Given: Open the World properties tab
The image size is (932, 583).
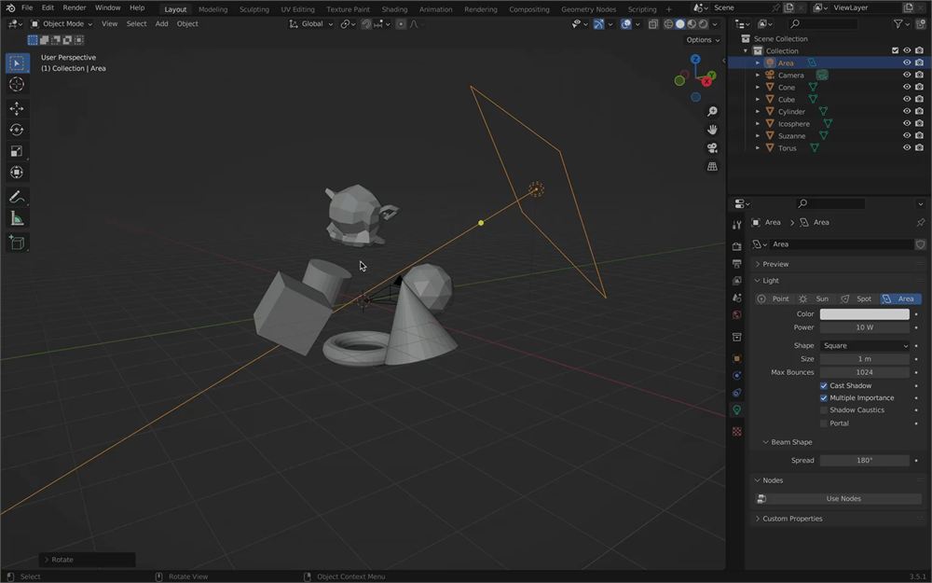Looking at the screenshot, I should [737, 314].
